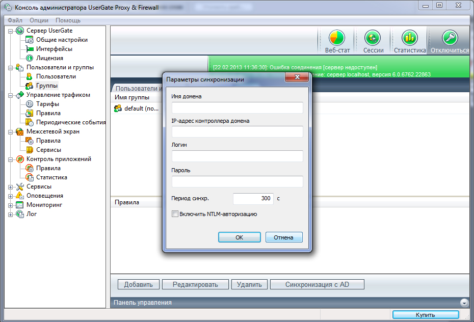Click the Купить button
The image size is (474, 322).
click(x=426, y=315)
